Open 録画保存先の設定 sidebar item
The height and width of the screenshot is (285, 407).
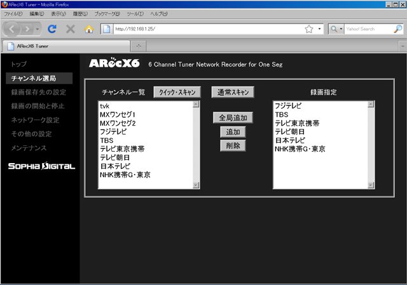[x=38, y=92]
